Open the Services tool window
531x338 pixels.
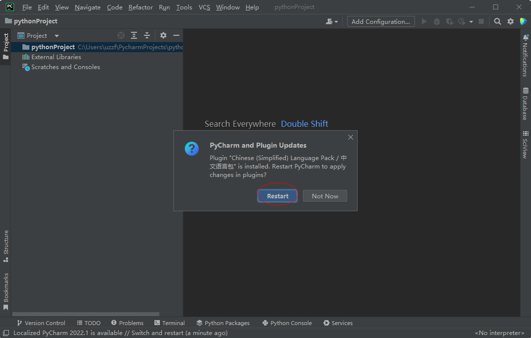pyautogui.click(x=338, y=323)
